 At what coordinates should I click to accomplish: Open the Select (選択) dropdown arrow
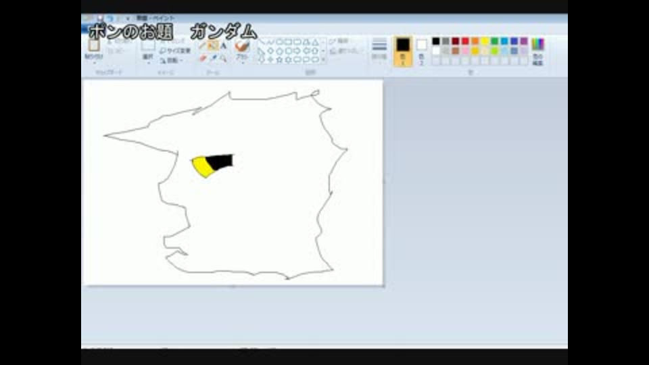tap(148, 63)
